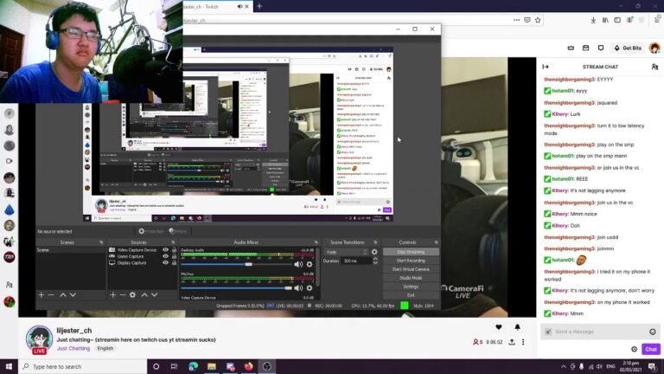
Task: Open the stream three-dot options menu
Action: tap(523, 342)
